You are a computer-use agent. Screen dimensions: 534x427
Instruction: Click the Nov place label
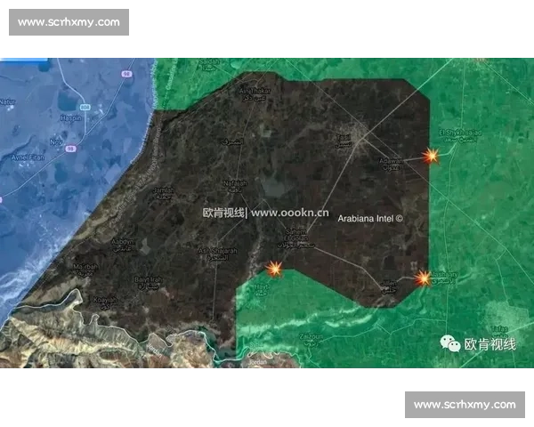(56, 142)
